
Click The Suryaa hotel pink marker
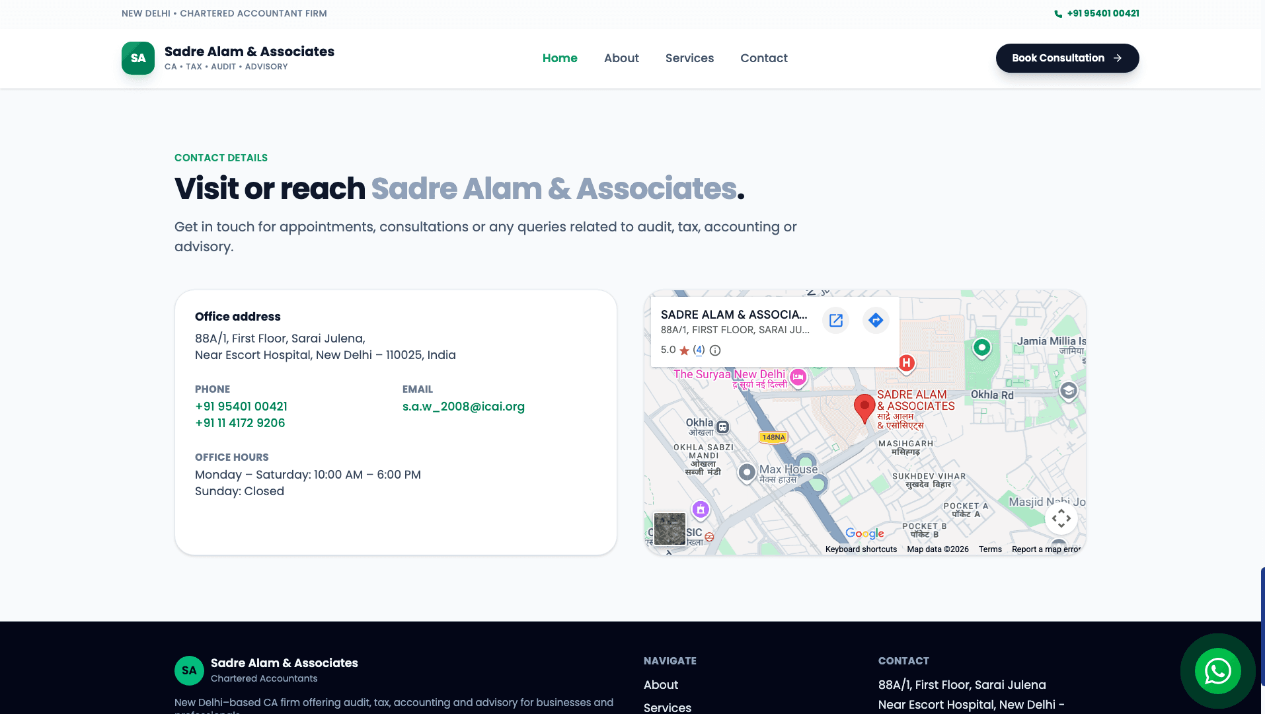(x=798, y=377)
